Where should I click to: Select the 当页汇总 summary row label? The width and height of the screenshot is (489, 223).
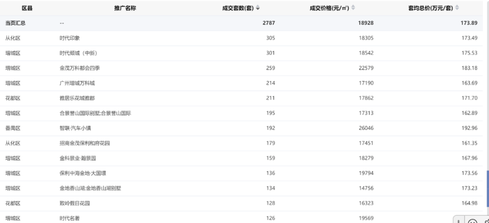coord(15,23)
